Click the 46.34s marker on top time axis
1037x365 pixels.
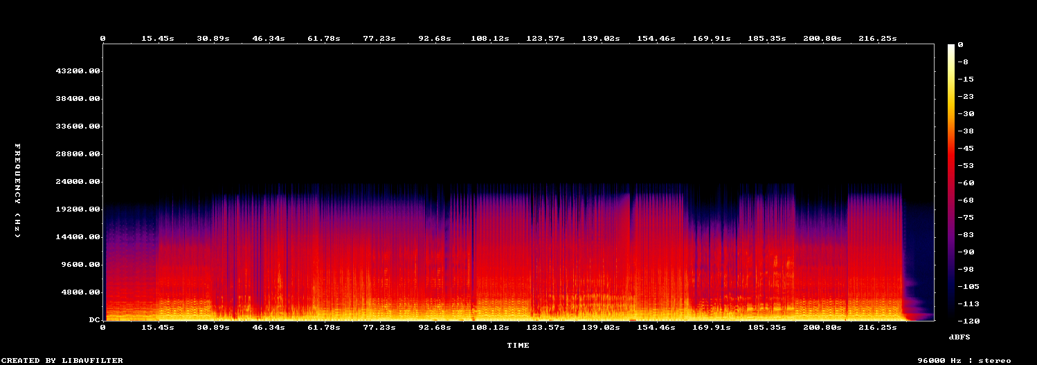click(x=268, y=39)
